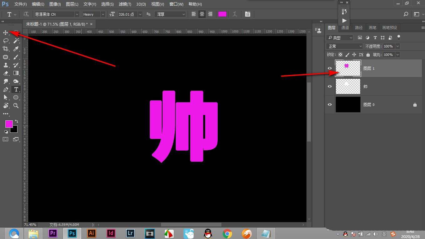425x239 pixels.
Task: Select the Healing Brush patch tool
Action: (6, 57)
